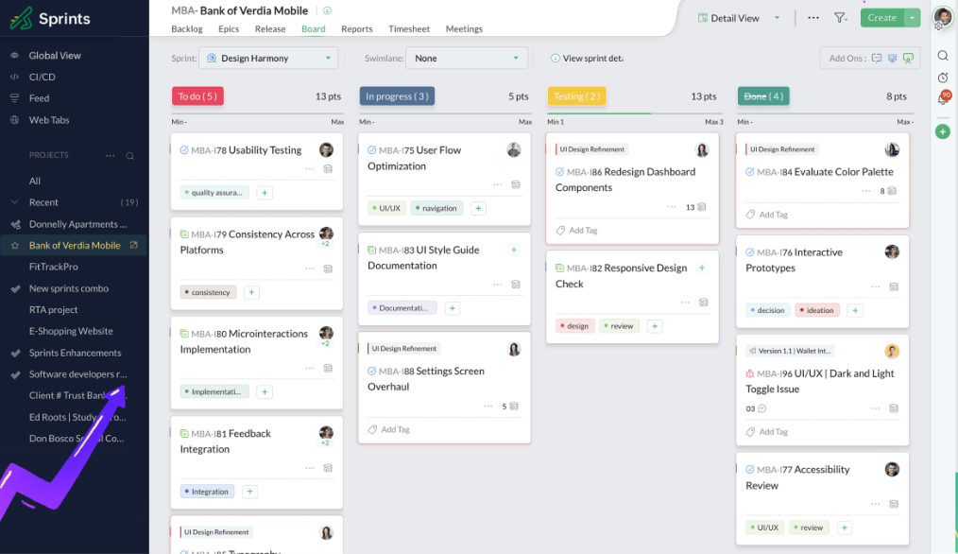Switch to the Backlog tab

[187, 28]
